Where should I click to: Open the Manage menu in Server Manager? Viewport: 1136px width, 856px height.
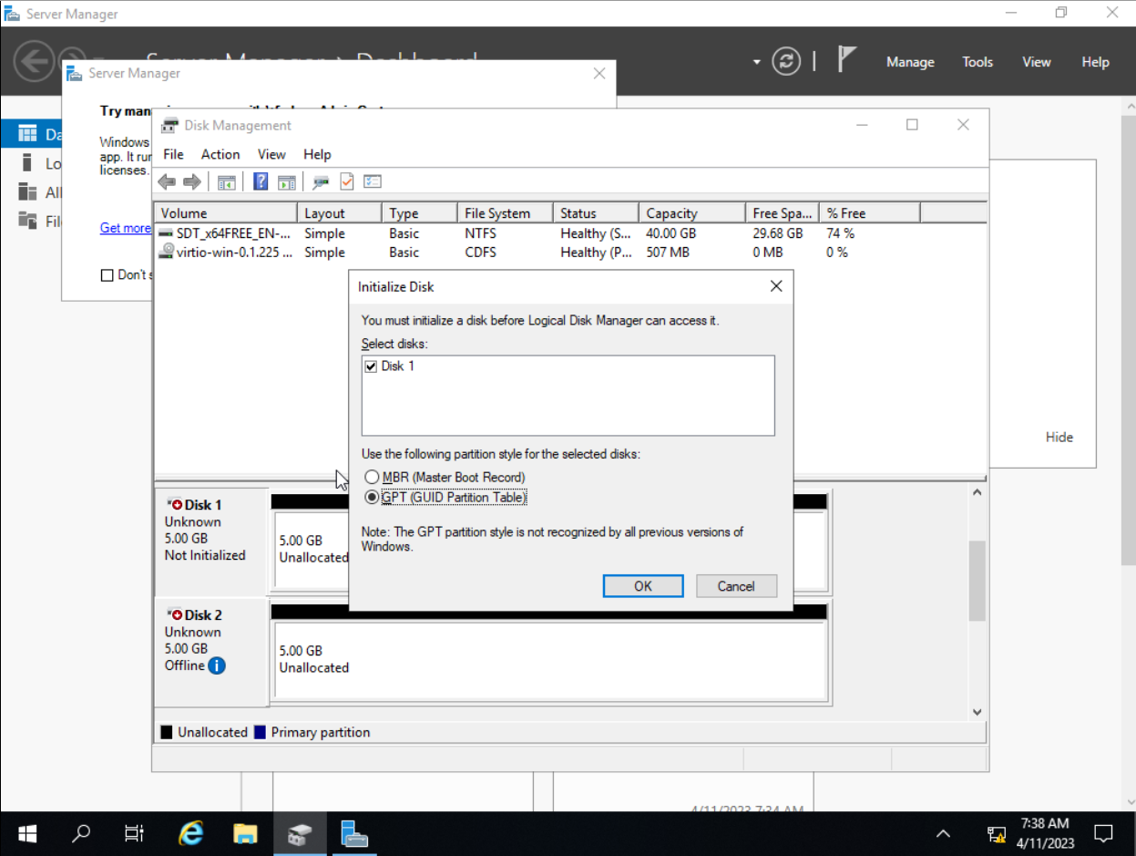pos(910,62)
